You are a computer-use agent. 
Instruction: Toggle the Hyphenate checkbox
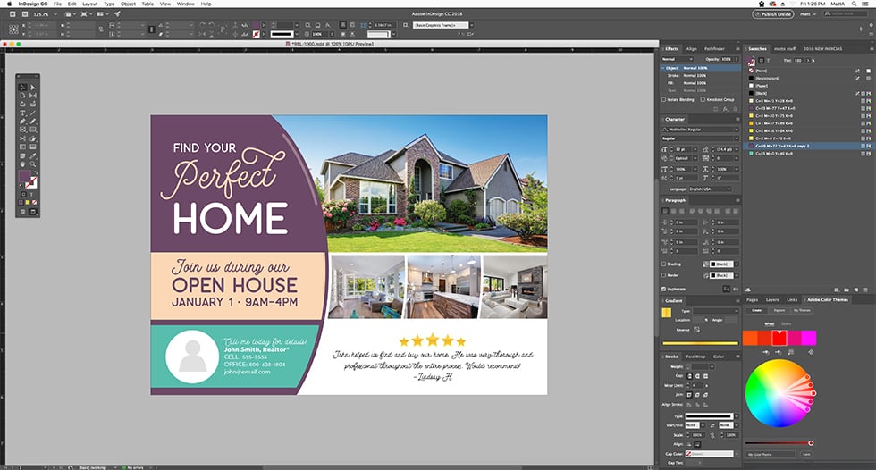tap(663, 289)
